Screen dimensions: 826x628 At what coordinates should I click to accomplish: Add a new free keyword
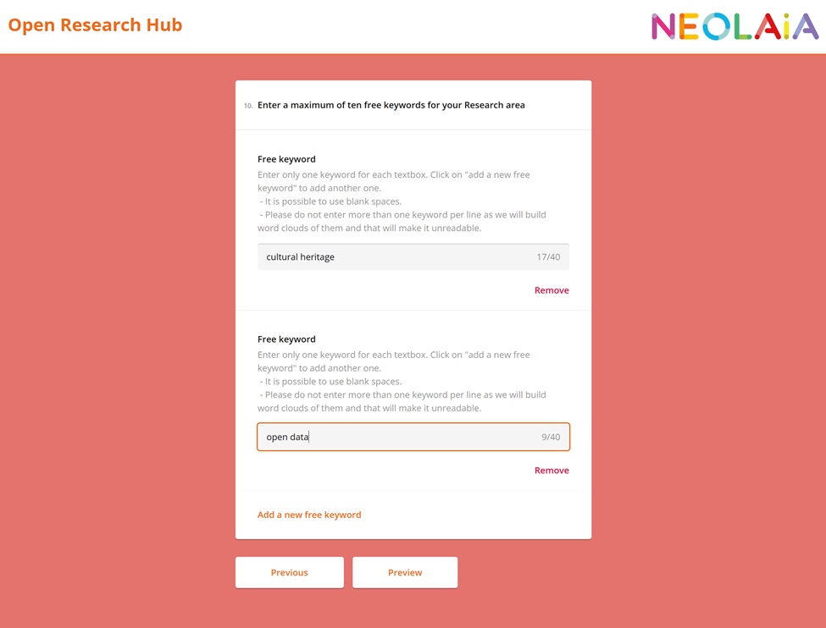click(309, 515)
